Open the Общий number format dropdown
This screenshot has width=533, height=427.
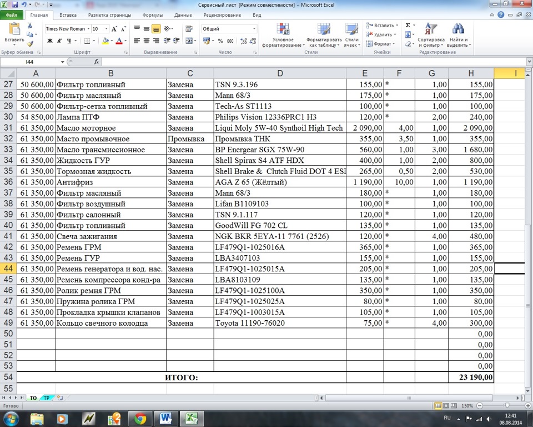tap(254, 29)
